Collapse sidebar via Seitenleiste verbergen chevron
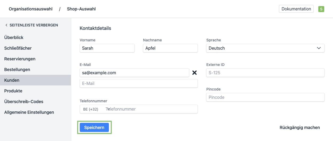Viewport: 333px width, 141px height. click(x=6, y=25)
